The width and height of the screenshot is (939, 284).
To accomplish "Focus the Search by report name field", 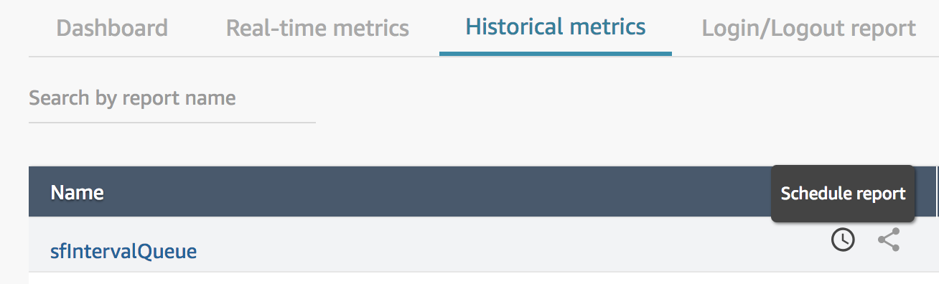I will click(172, 98).
